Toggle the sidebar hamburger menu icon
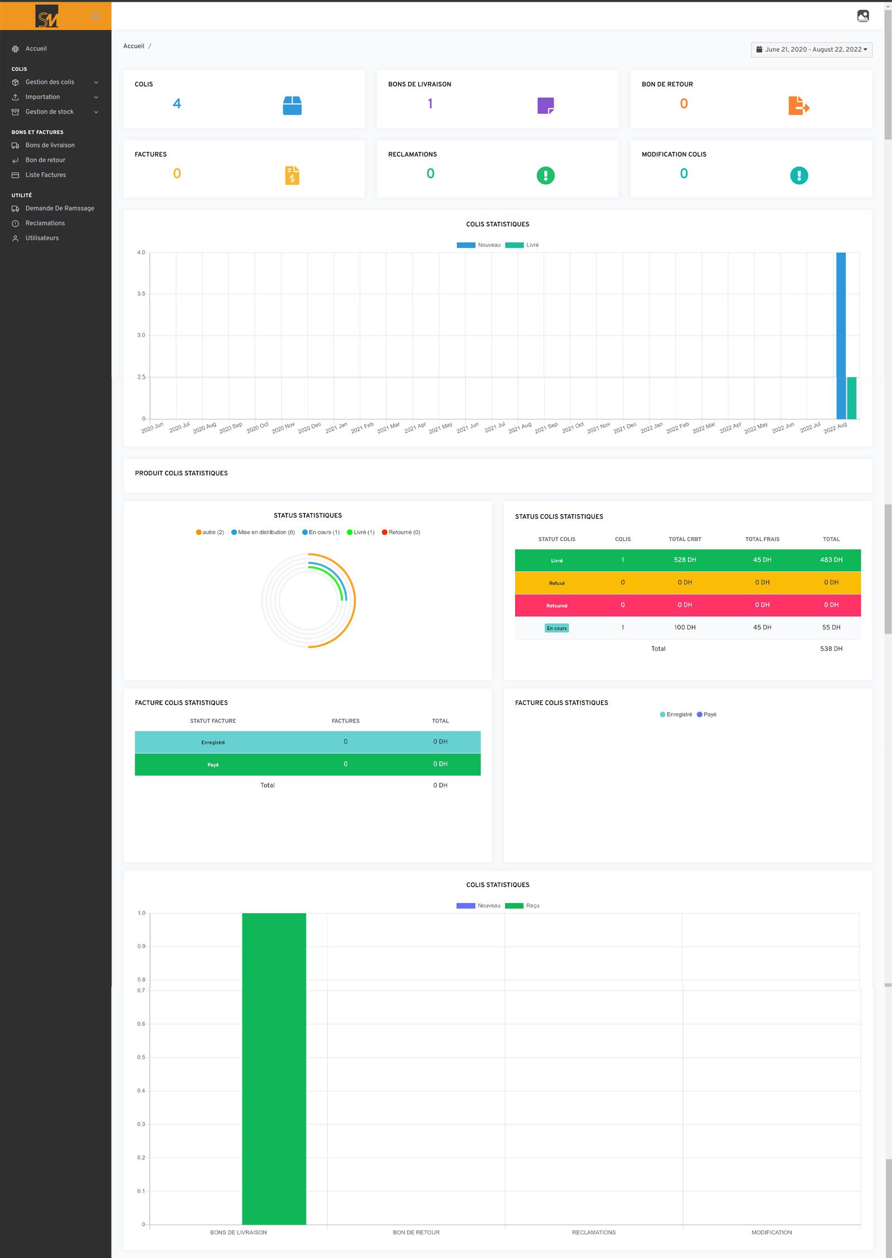Screen dimensions: 892x1258 [95, 16]
